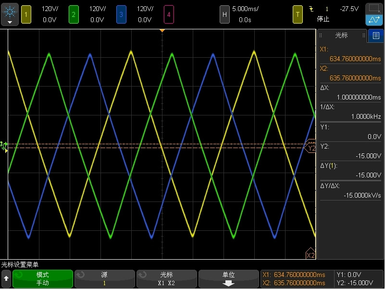Click the trigger falling edge slope icon
The height and width of the screenshot is (289, 385).
(x=311, y=9)
